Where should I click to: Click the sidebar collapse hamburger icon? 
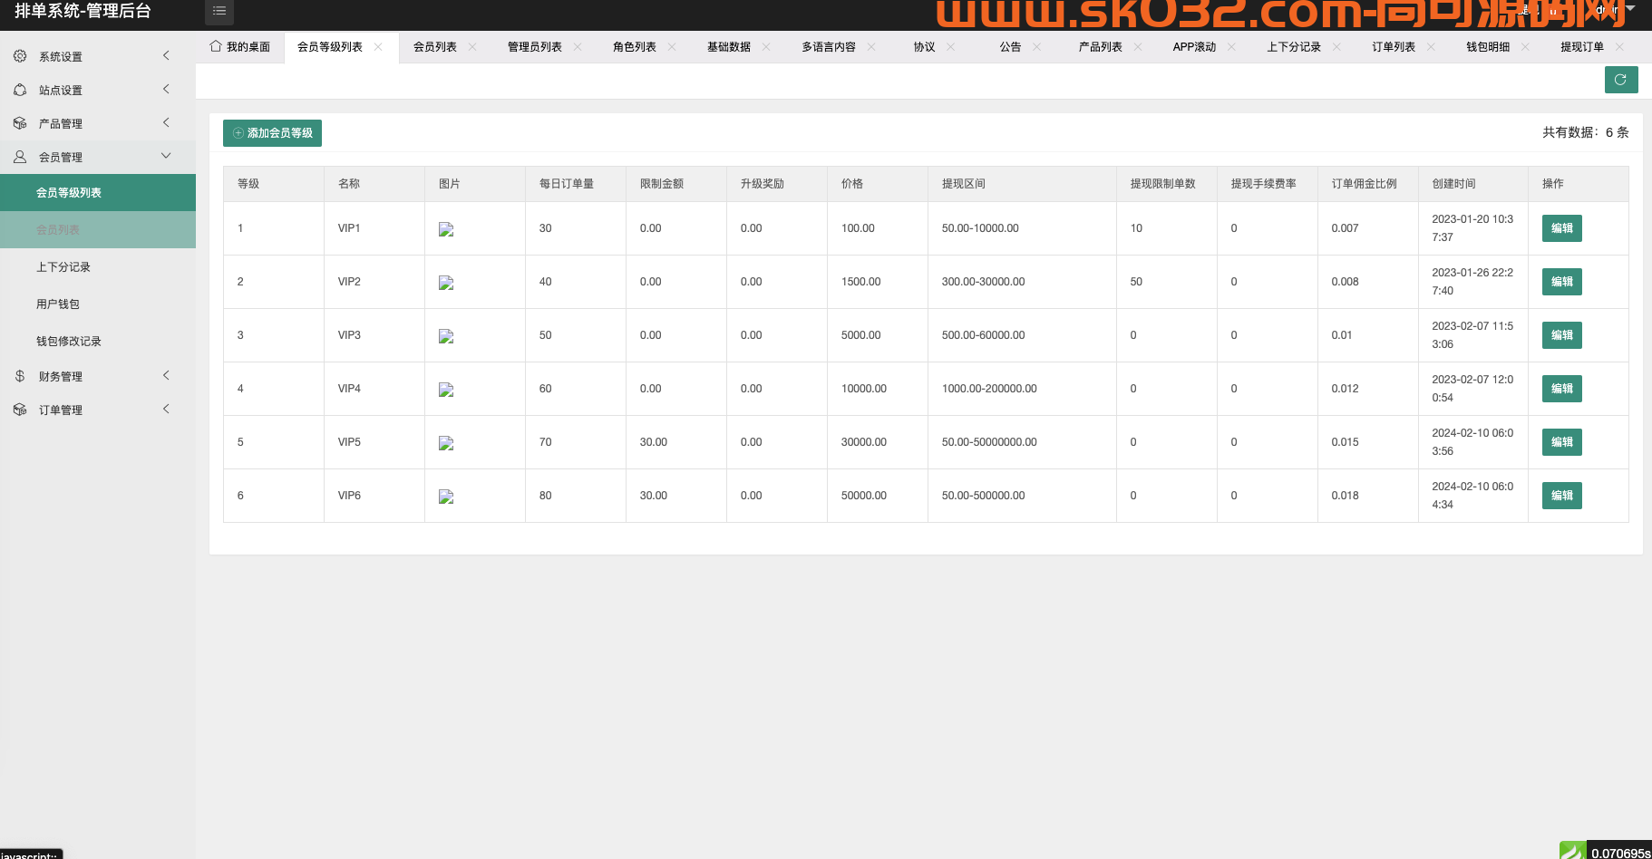(x=219, y=11)
